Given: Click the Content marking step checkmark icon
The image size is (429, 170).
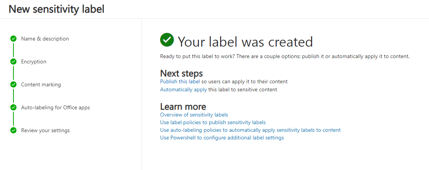Looking at the screenshot, I should point(13,84).
